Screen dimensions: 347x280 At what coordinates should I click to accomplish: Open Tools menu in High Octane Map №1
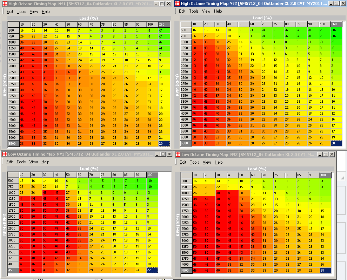(21, 12)
